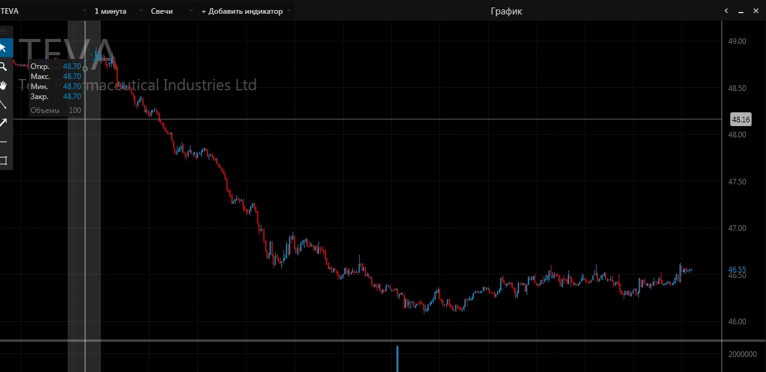The image size is (766, 372).
Task: Activate the magnifier zoom tool
Action: pos(4,66)
